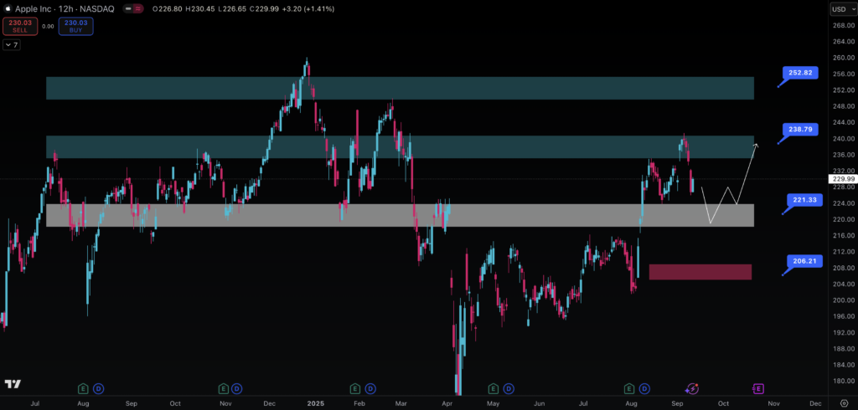The width and height of the screenshot is (858, 410).
Task: Open the dividend D marker near May
Action: click(509, 389)
